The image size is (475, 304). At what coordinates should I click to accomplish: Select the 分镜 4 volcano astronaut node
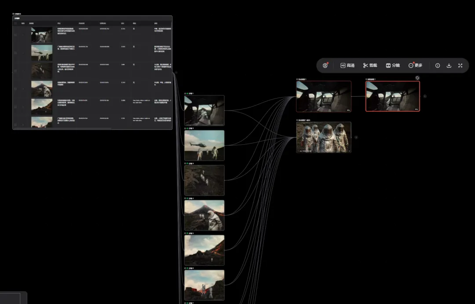(x=205, y=215)
